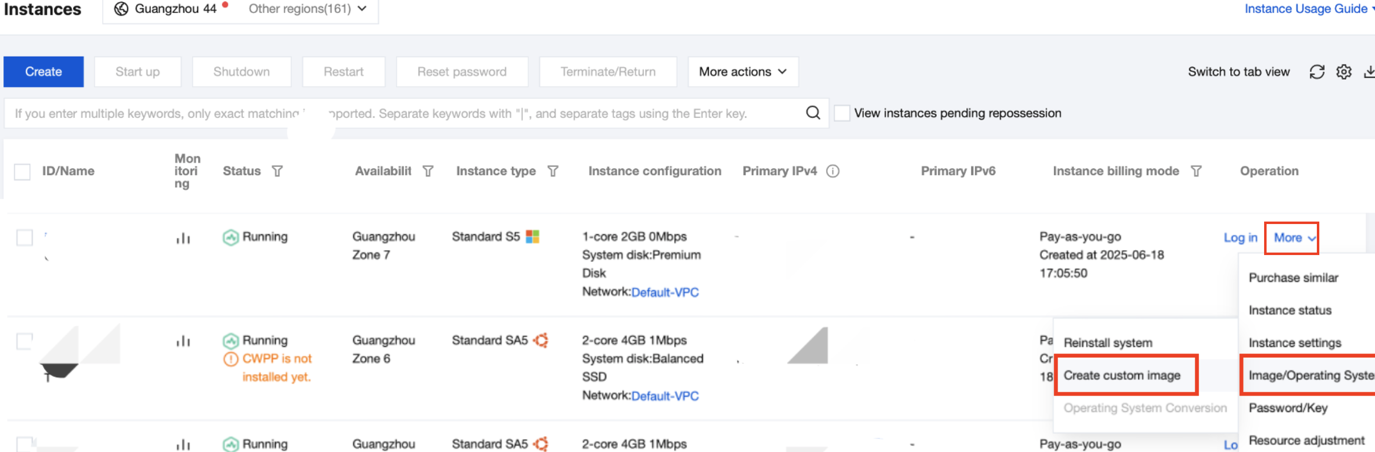Click the refresh instance list icon
This screenshot has height=452, width=1375.
(x=1316, y=72)
